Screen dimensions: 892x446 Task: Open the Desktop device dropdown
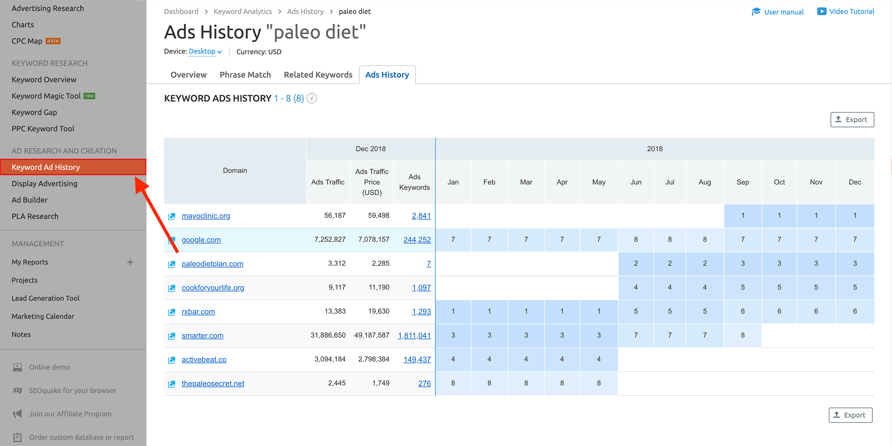[205, 51]
